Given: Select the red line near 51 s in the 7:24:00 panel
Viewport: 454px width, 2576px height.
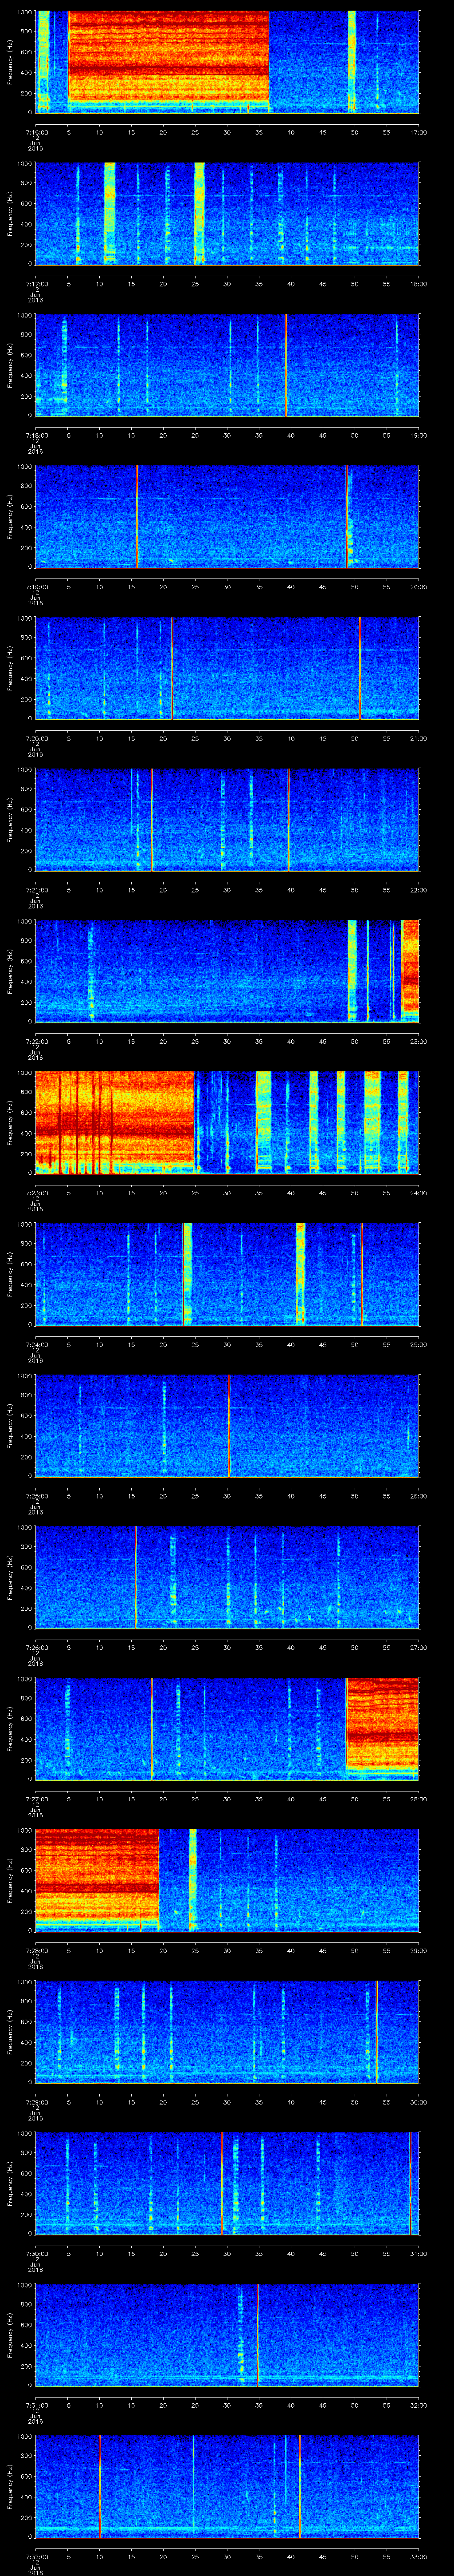Looking at the screenshot, I should point(361,1274).
